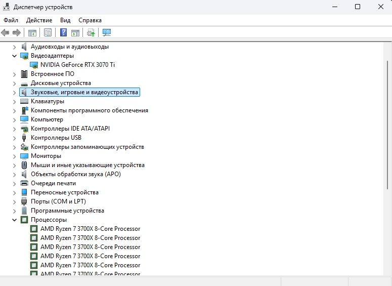Viewport: 392px width, 286px height.
Task: Expand the Порты (COM и LPT) chevron
Action: [14, 201]
